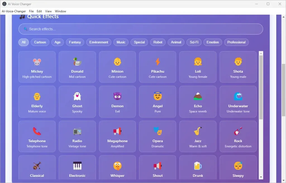Viewport: 286px width, 183px height.
Task: Click the effects list scrollbar down arrow
Action: click(x=261, y=177)
